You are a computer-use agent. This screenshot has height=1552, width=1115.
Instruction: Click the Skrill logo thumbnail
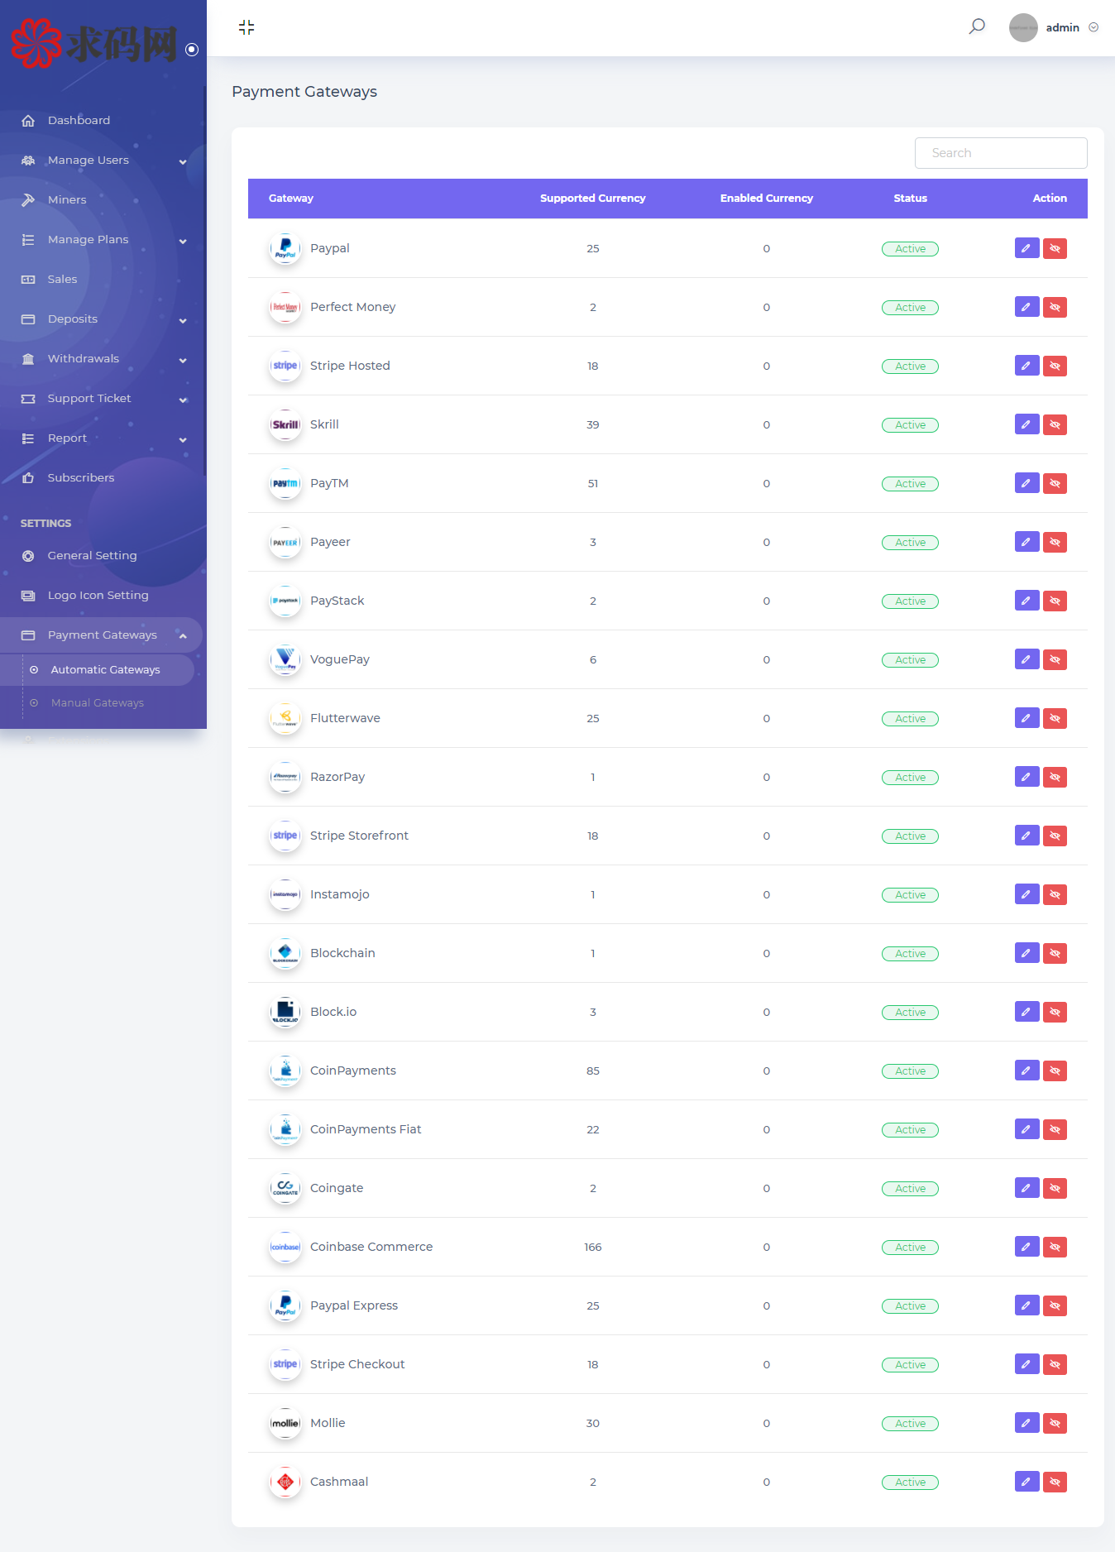(x=285, y=424)
